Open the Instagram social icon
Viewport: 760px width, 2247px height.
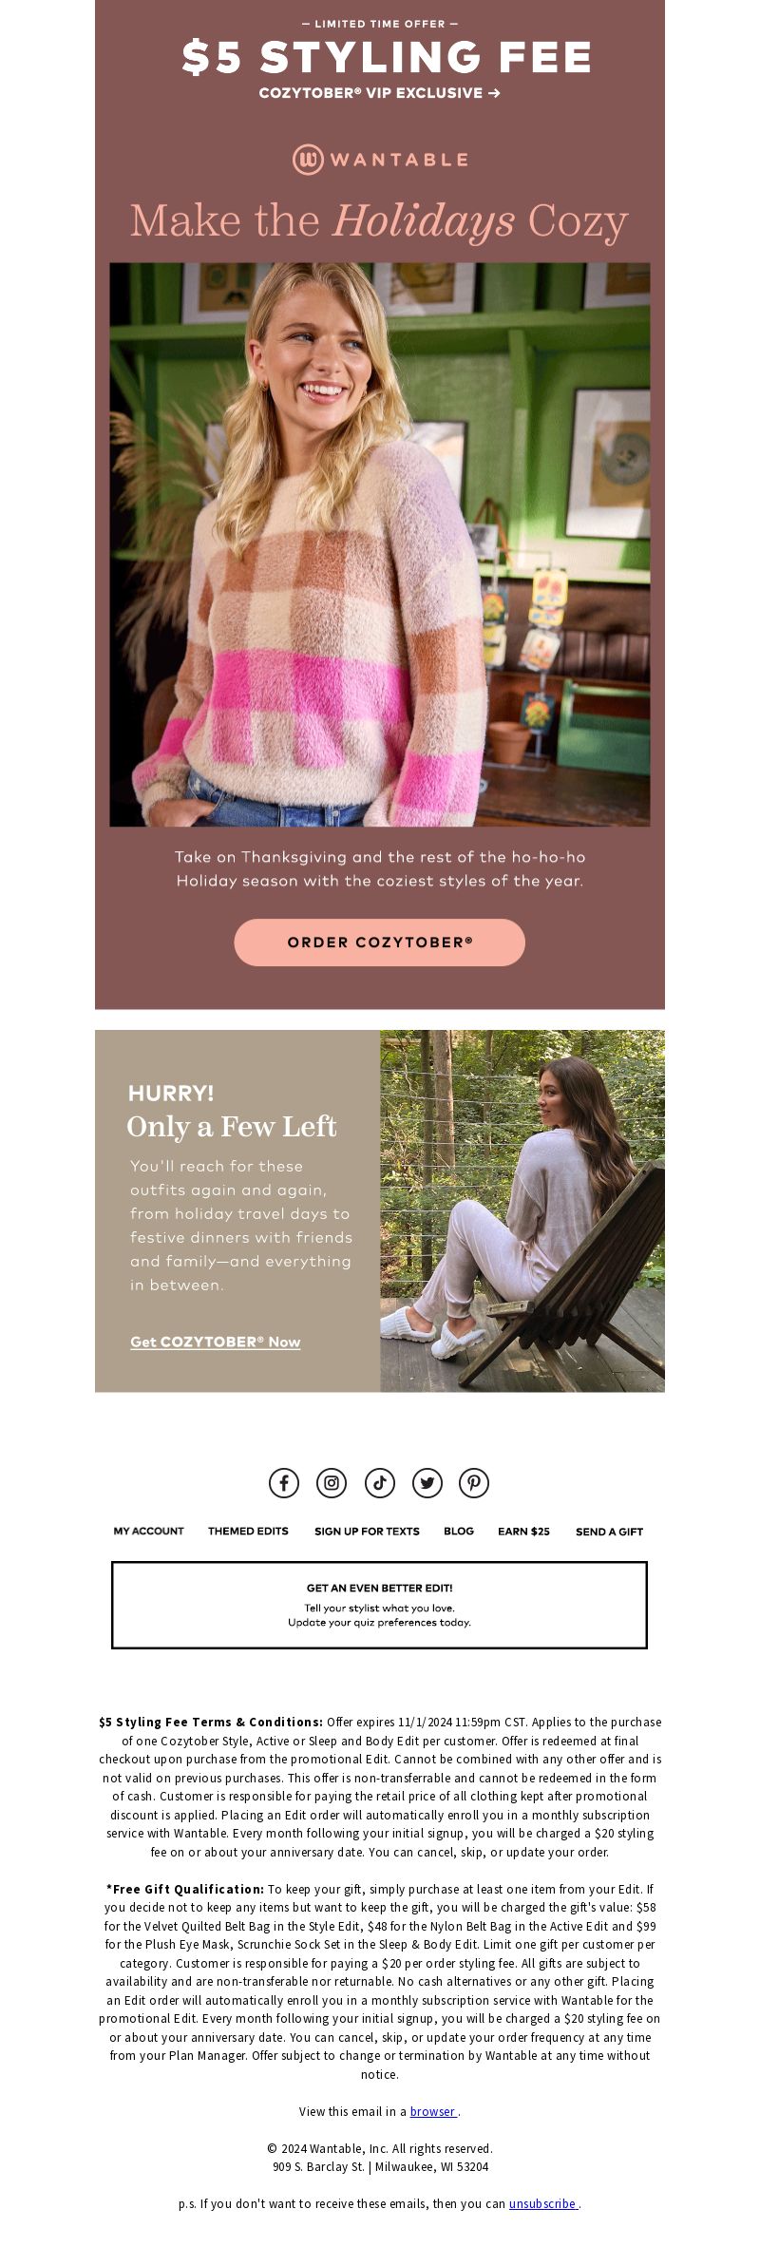click(332, 1482)
